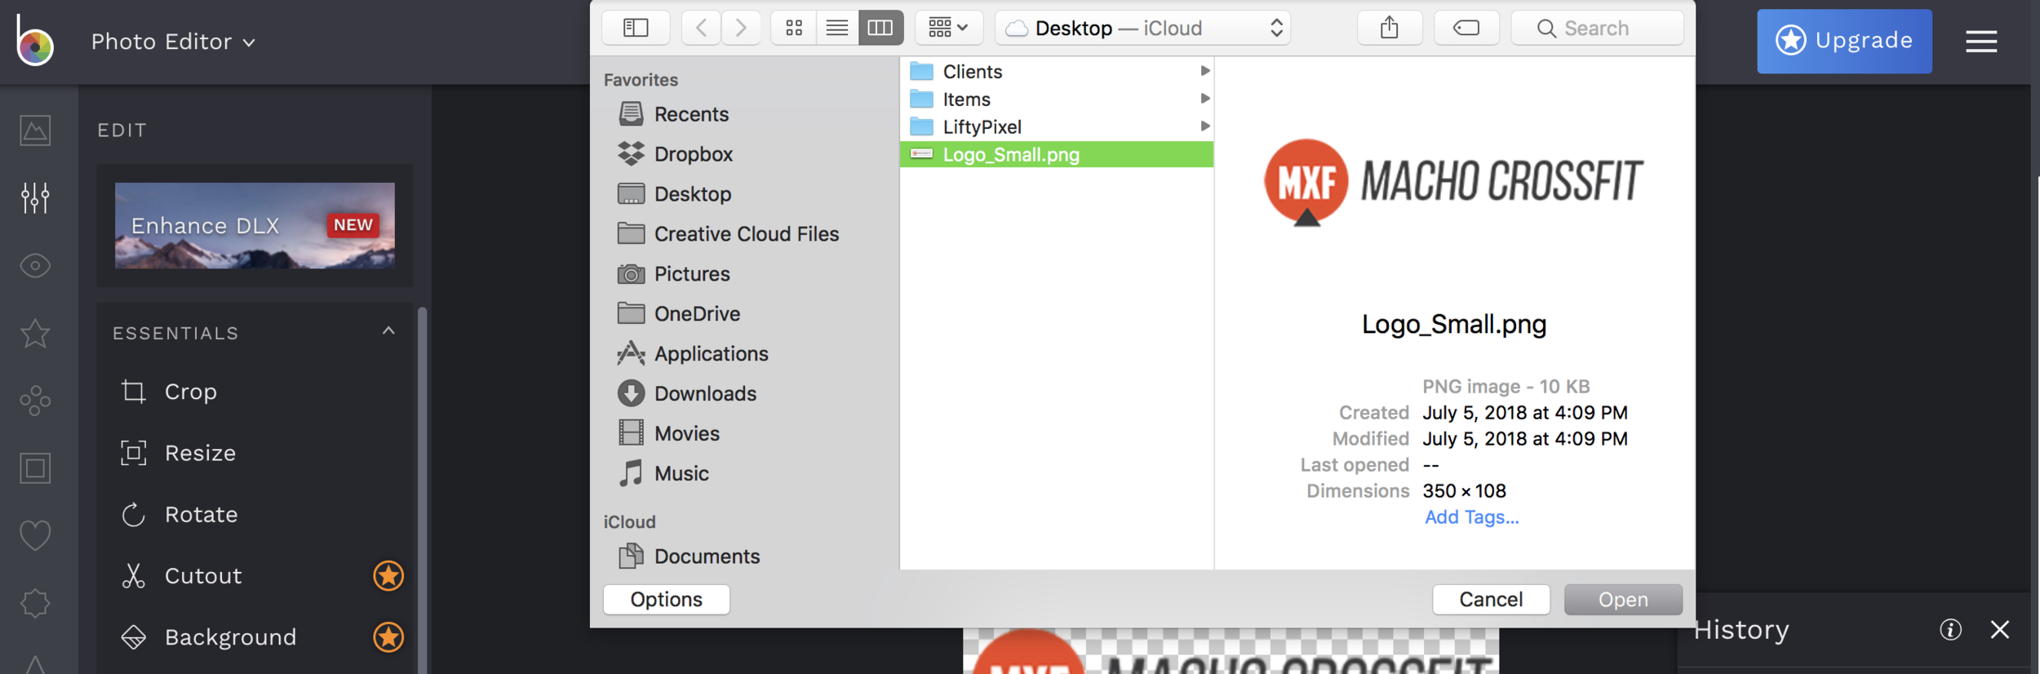The height and width of the screenshot is (674, 2040).
Task: Switch to icon view in file dialog
Action: 793,28
